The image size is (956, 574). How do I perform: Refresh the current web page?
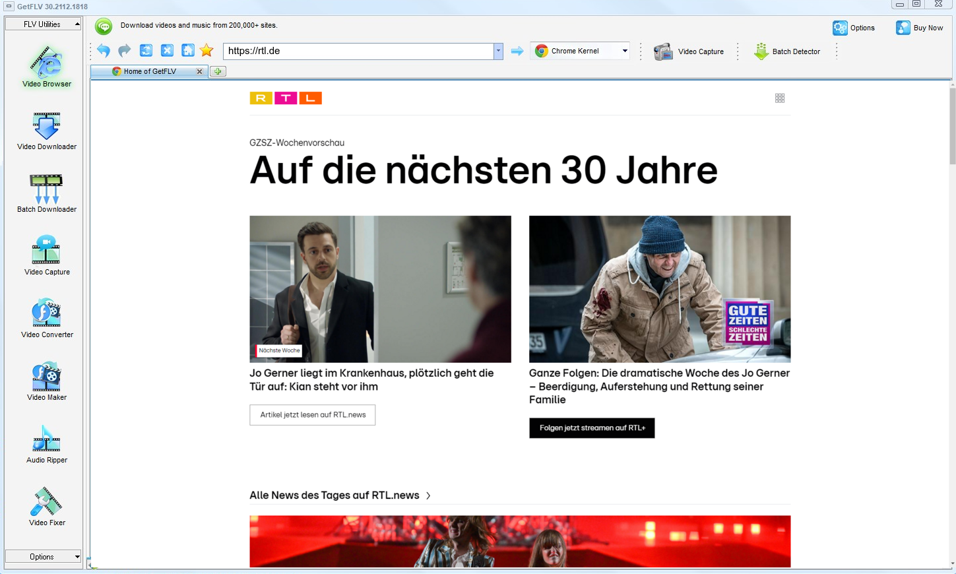pos(146,51)
